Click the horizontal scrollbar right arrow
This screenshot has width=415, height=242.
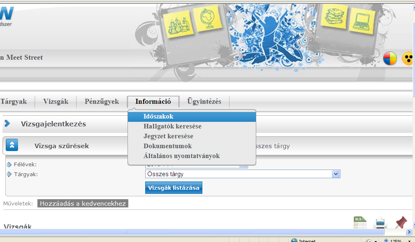pos(408,232)
